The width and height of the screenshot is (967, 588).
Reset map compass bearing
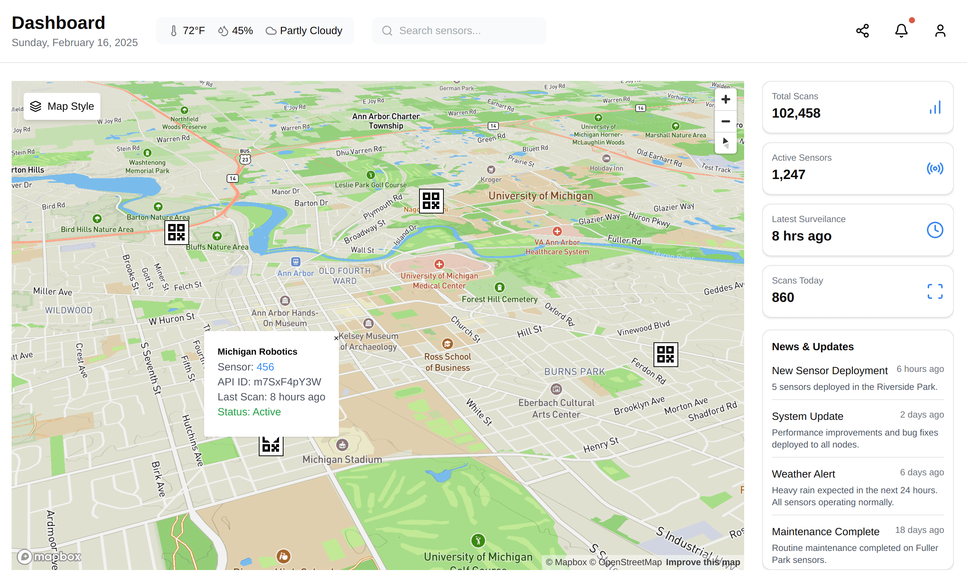coord(725,143)
